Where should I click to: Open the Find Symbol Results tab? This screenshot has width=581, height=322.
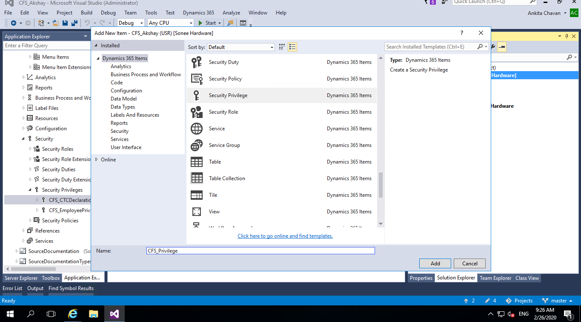point(71,288)
